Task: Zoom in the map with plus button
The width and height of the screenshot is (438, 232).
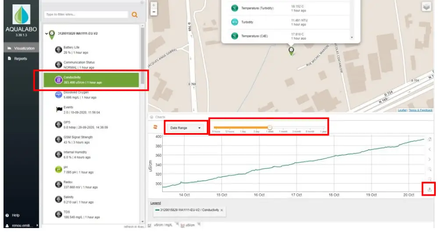Action: (153, 5)
